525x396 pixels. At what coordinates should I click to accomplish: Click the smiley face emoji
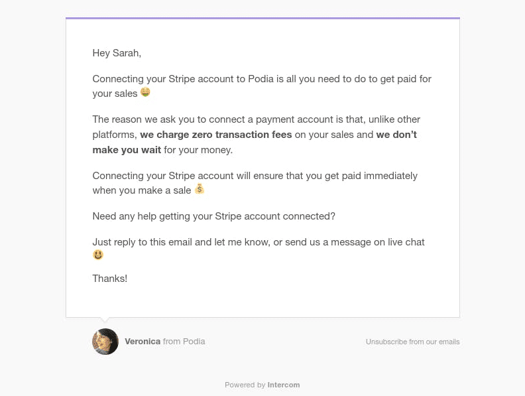click(x=98, y=255)
